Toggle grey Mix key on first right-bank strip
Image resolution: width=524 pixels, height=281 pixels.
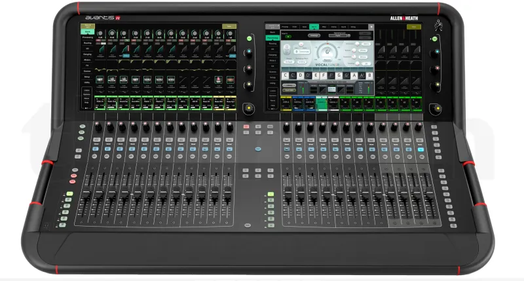[287, 140]
